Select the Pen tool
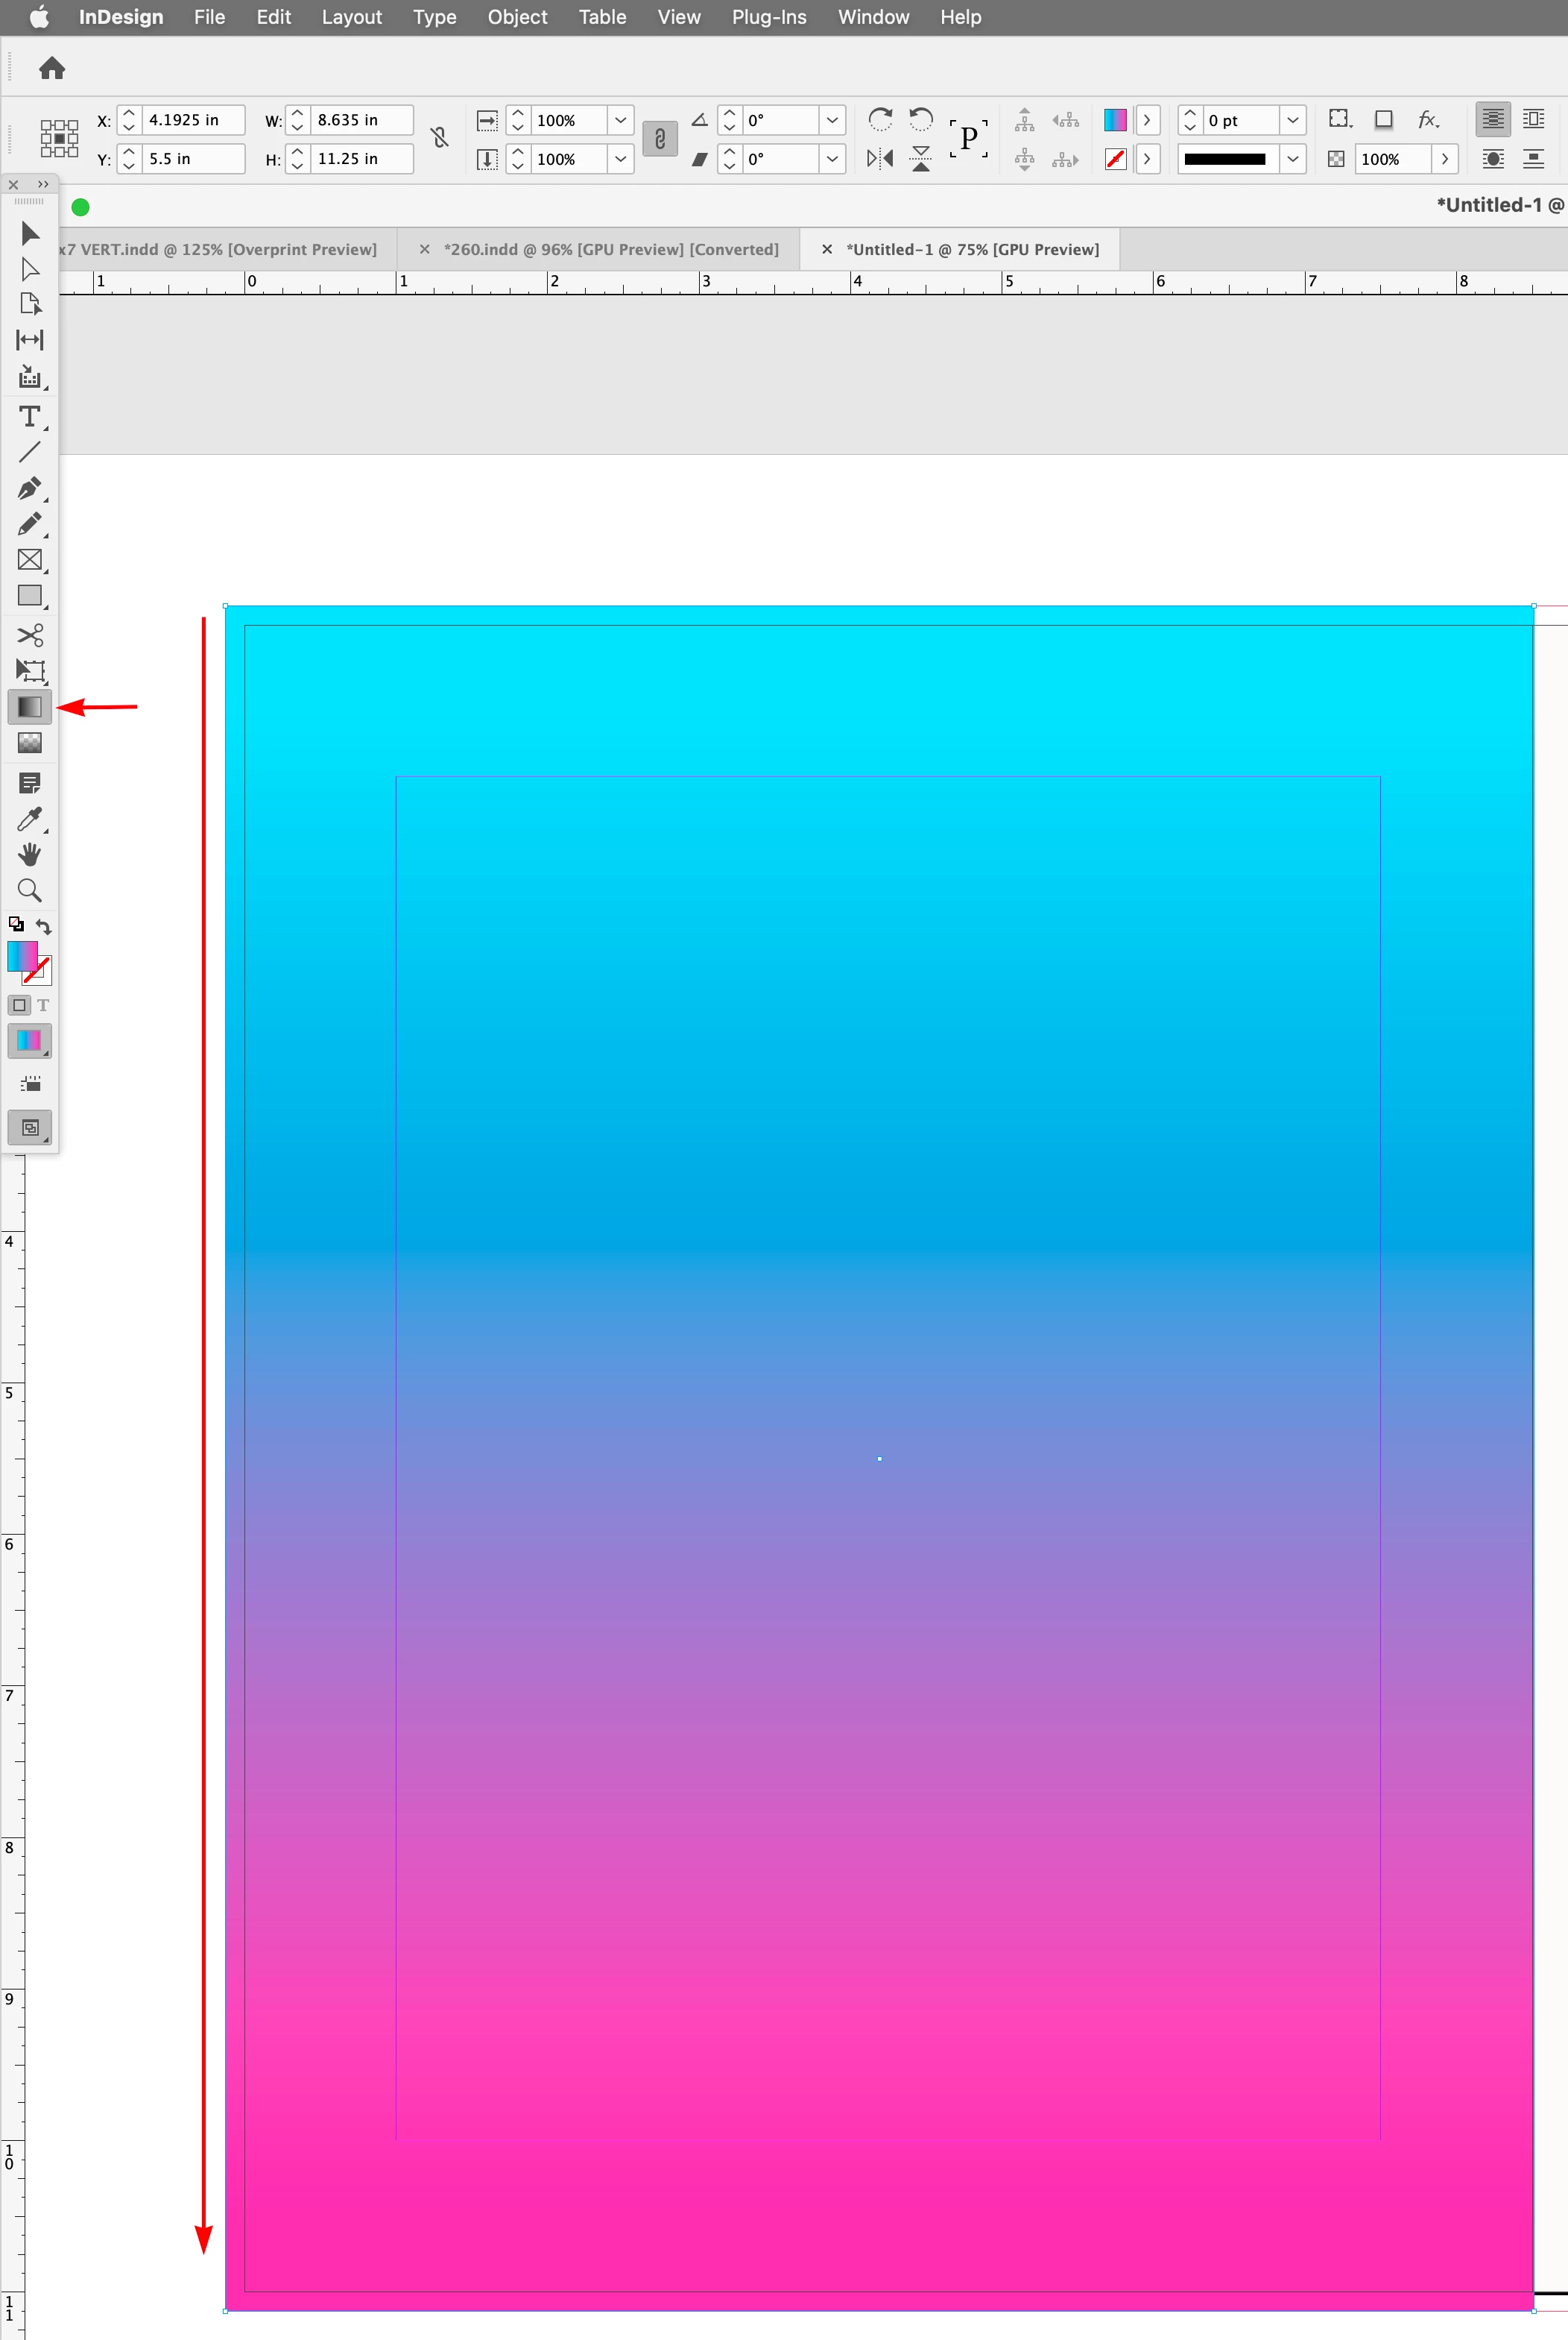This screenshot has width=1568, height=2340. pos(30,488)
